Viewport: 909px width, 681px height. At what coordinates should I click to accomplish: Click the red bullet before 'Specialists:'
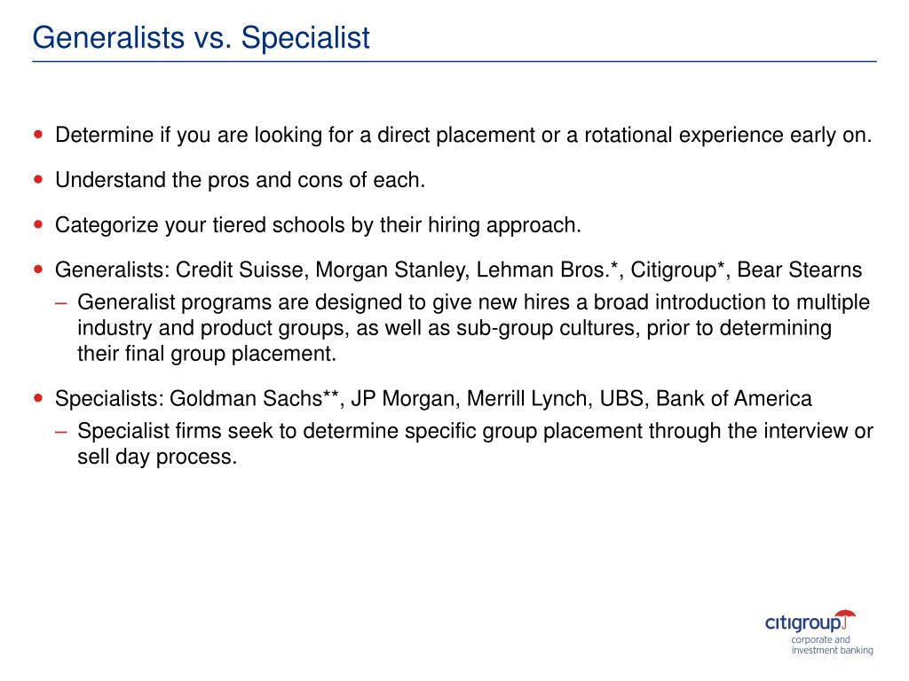[x=39, y=398]
